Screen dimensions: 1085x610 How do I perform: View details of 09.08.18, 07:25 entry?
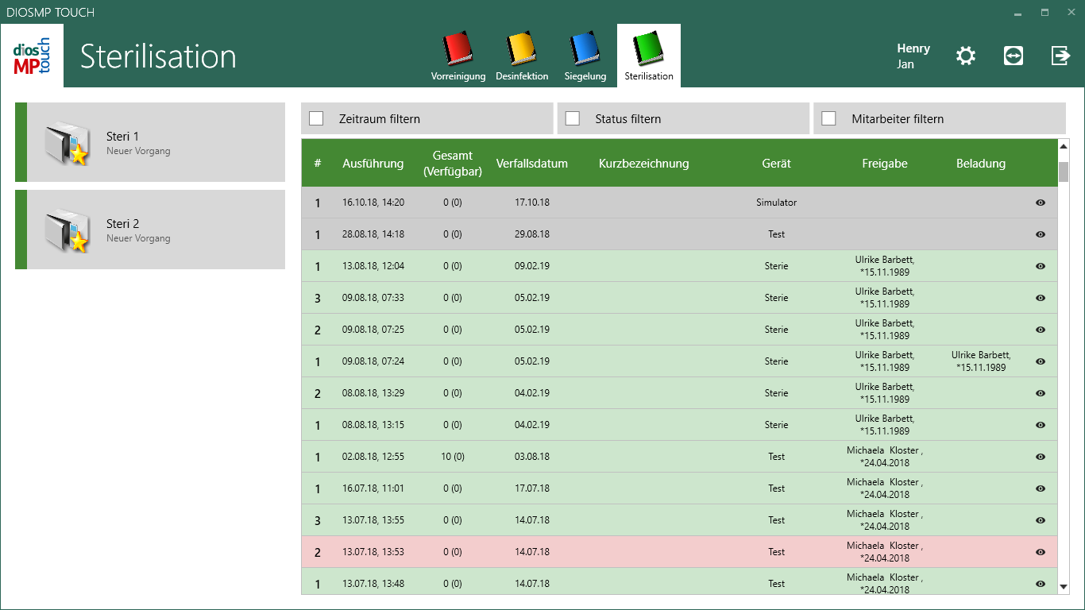click(x=1041, y=330)
